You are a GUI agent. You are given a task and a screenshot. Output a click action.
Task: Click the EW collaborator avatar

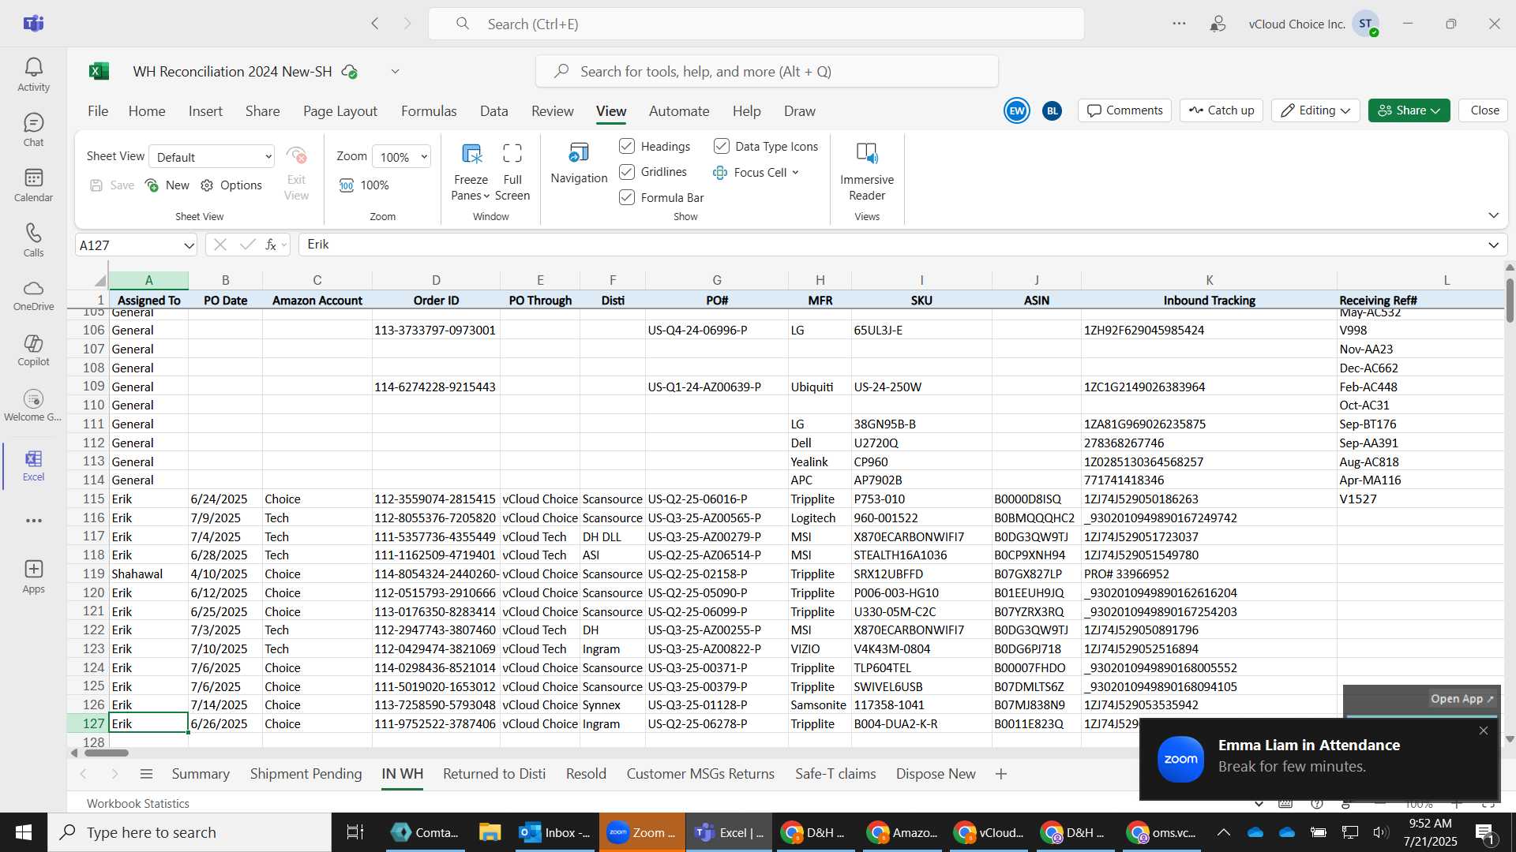tap(1017, 110)
